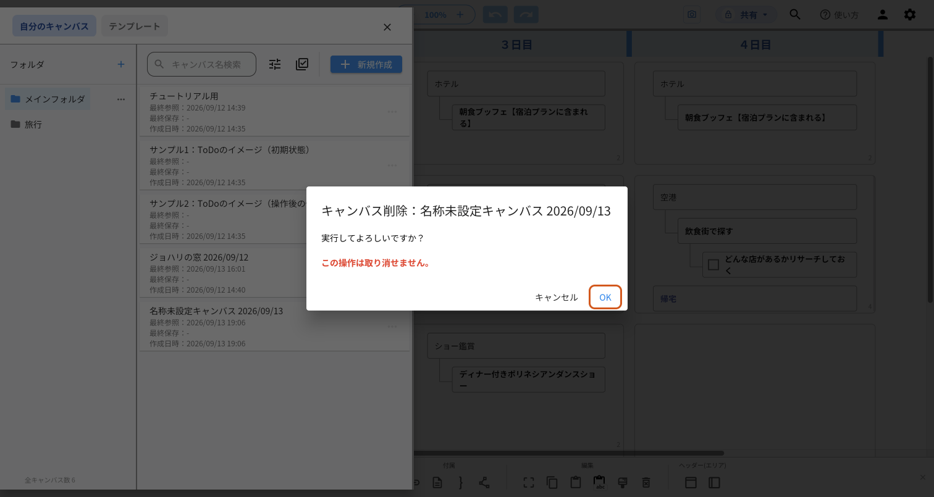Click the 新規作成 button
934x497 pixels.
tap(366, 64)
